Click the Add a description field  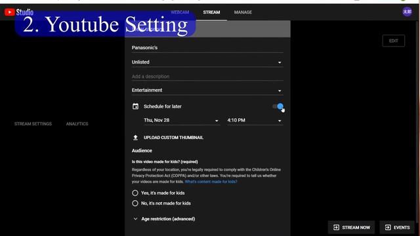pos(207,77)
